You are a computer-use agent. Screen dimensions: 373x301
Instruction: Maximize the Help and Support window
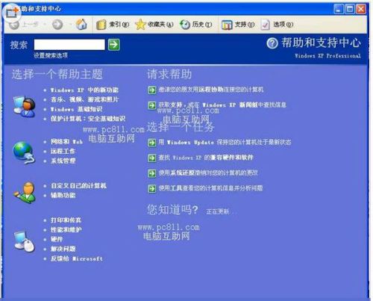[x=349, y=9]
